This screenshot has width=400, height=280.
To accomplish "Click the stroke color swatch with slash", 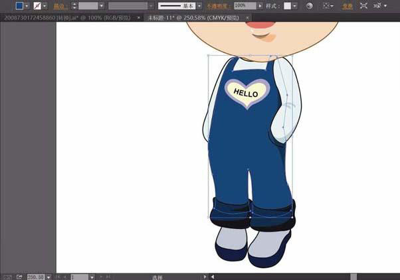I will (37, 5).
